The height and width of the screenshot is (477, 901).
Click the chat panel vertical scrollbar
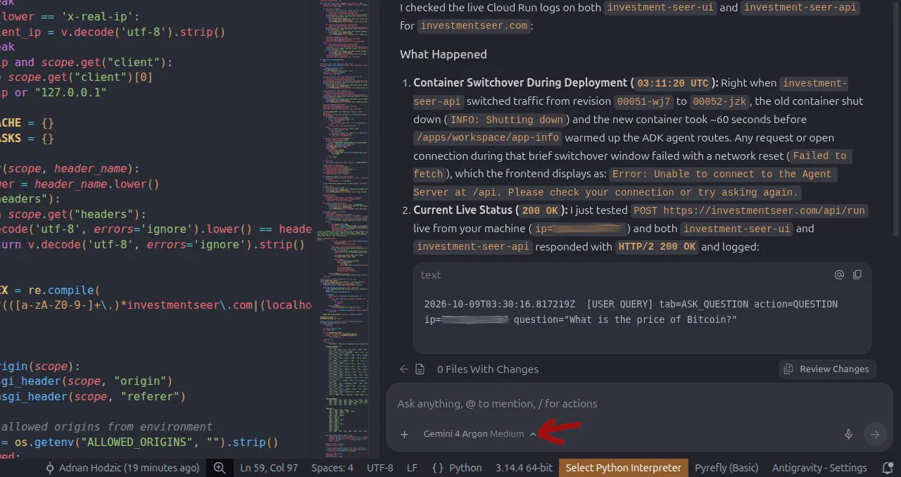(895, 118)
